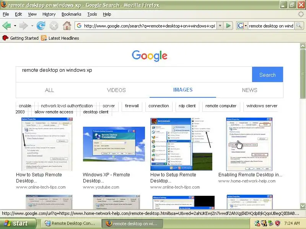Click the search bar magnifier icon
This screenshot has height=229, width=306.
point(299,26)
